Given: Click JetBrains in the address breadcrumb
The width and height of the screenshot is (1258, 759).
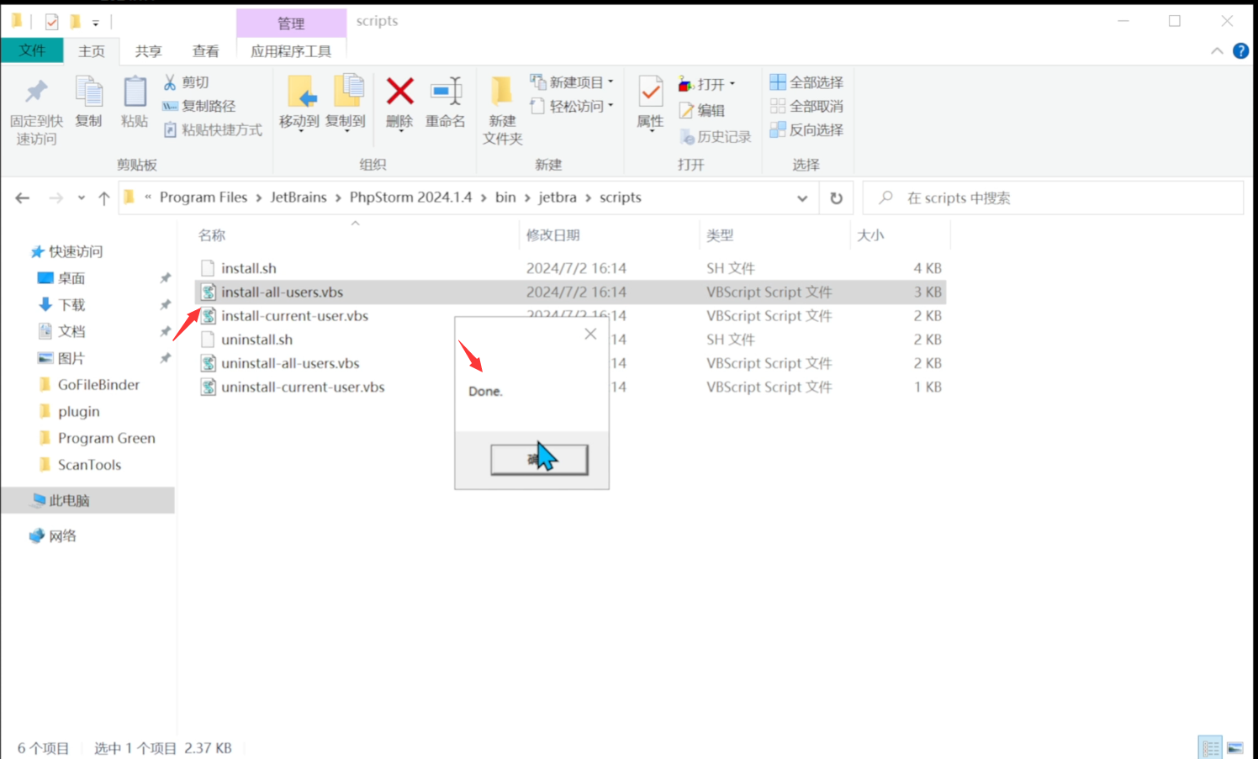Looking at the screenshot, I should (x=299, y=198).
